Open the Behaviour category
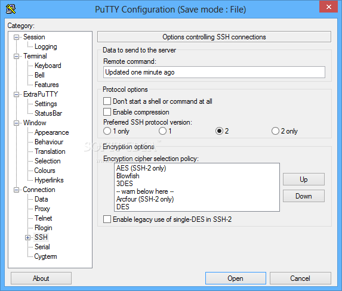 49,142
